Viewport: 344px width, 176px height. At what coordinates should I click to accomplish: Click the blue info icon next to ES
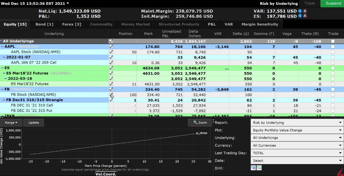pyautogui.click(x=300, y=16)
